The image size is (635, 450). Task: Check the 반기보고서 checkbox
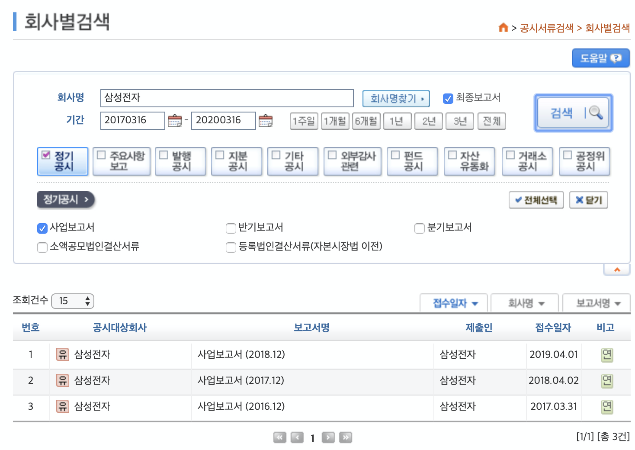pyautogui.click(x=231, y=228)
